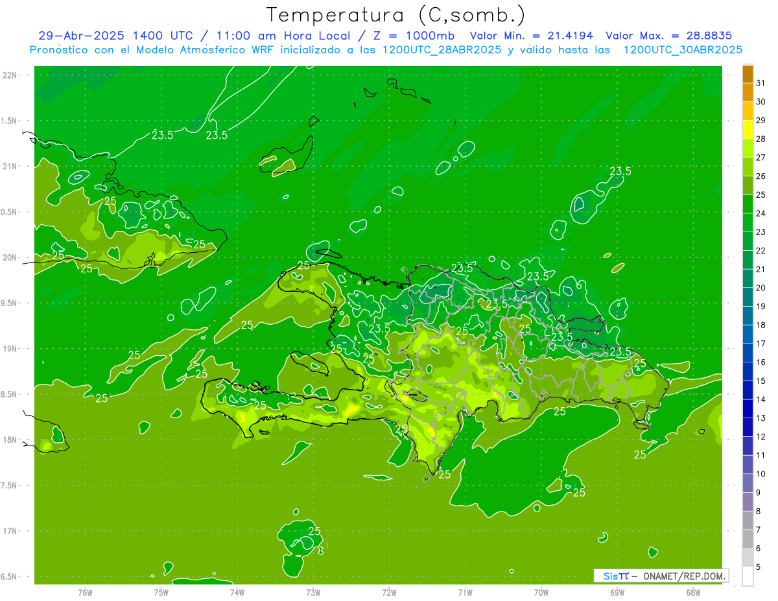The image size is (778, 601).
Task: Click the 68W longitude axis label
Action: (693, 593)
